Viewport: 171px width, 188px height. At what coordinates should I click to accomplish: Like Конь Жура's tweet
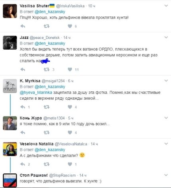(x=70, y=132)
